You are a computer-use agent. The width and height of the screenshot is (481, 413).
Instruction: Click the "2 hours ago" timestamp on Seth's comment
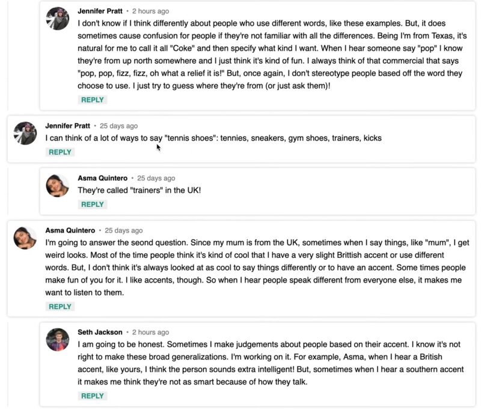pos(150,332)
